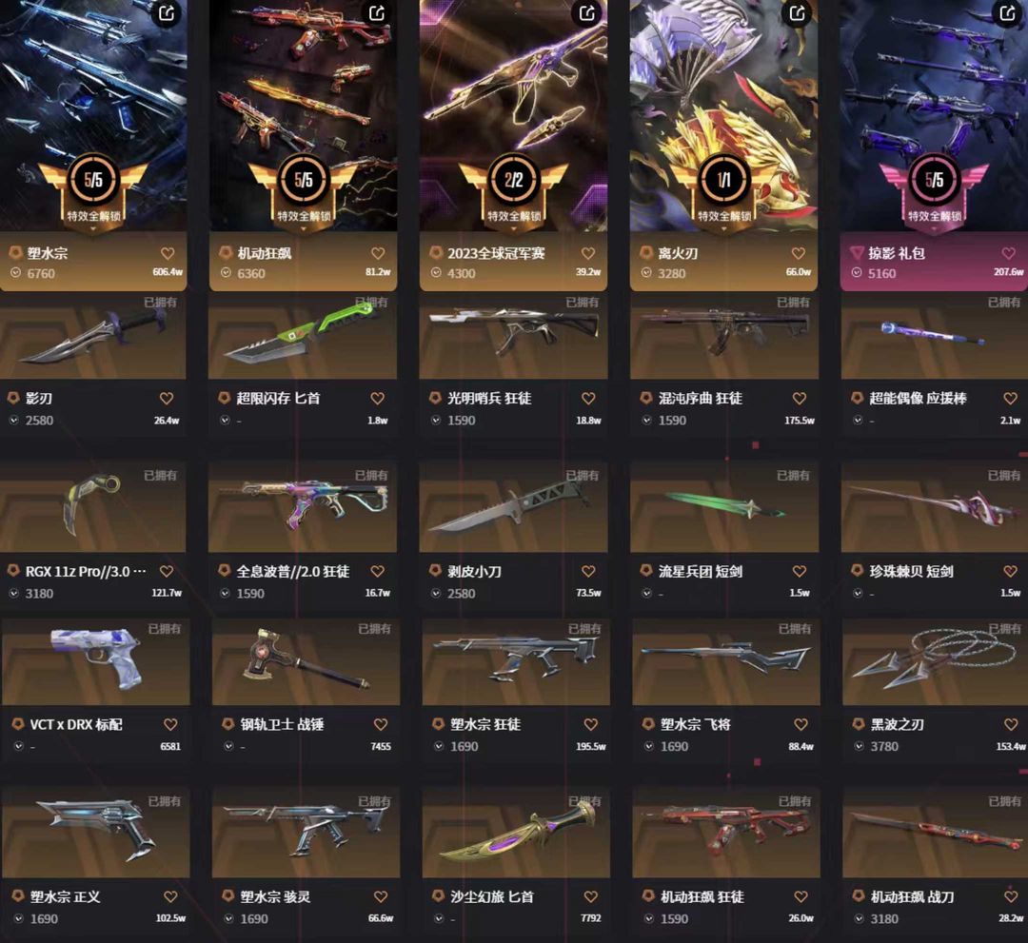This screenshot has width=1028, height=943.
Task: Click the tier badge icon beside 剥皮小刀
Action: [x=435, y=571]
